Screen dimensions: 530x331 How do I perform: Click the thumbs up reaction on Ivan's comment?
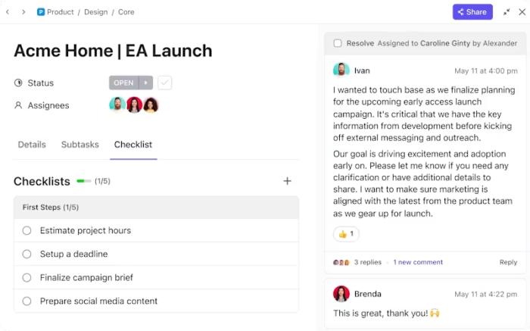[x=348, y=234]
